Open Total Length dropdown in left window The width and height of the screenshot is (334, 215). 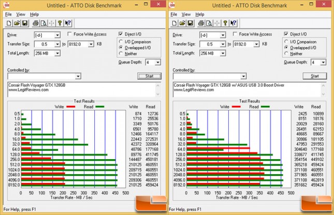click(x=57, y=53)
